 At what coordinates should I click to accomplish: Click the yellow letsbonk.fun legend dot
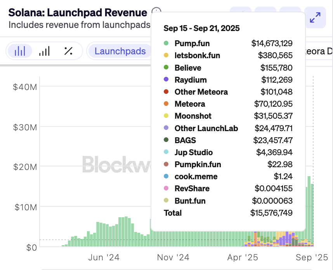coord(166,55)
